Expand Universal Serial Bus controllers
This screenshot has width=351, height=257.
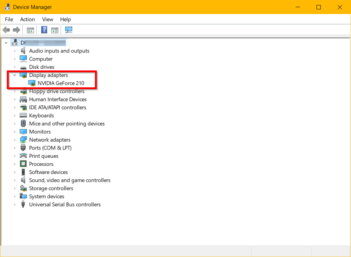tap(15, 204)
